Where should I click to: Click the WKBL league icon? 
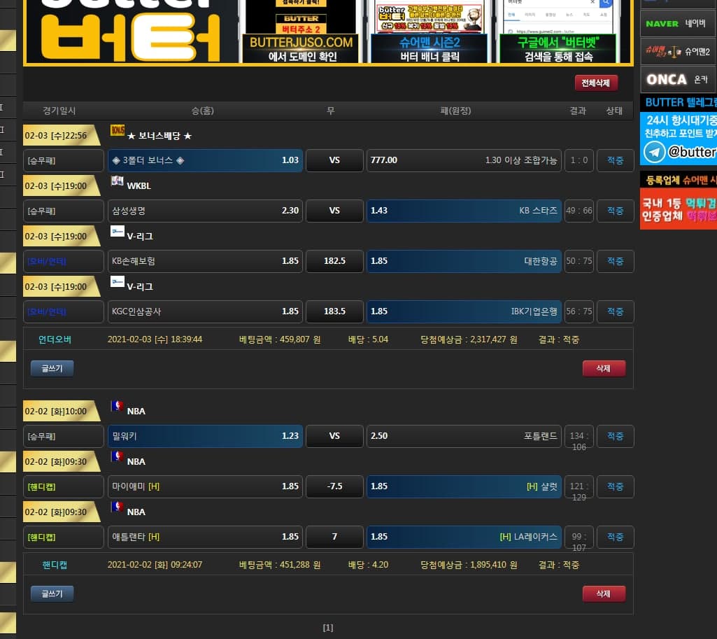[x=118, y=181]
